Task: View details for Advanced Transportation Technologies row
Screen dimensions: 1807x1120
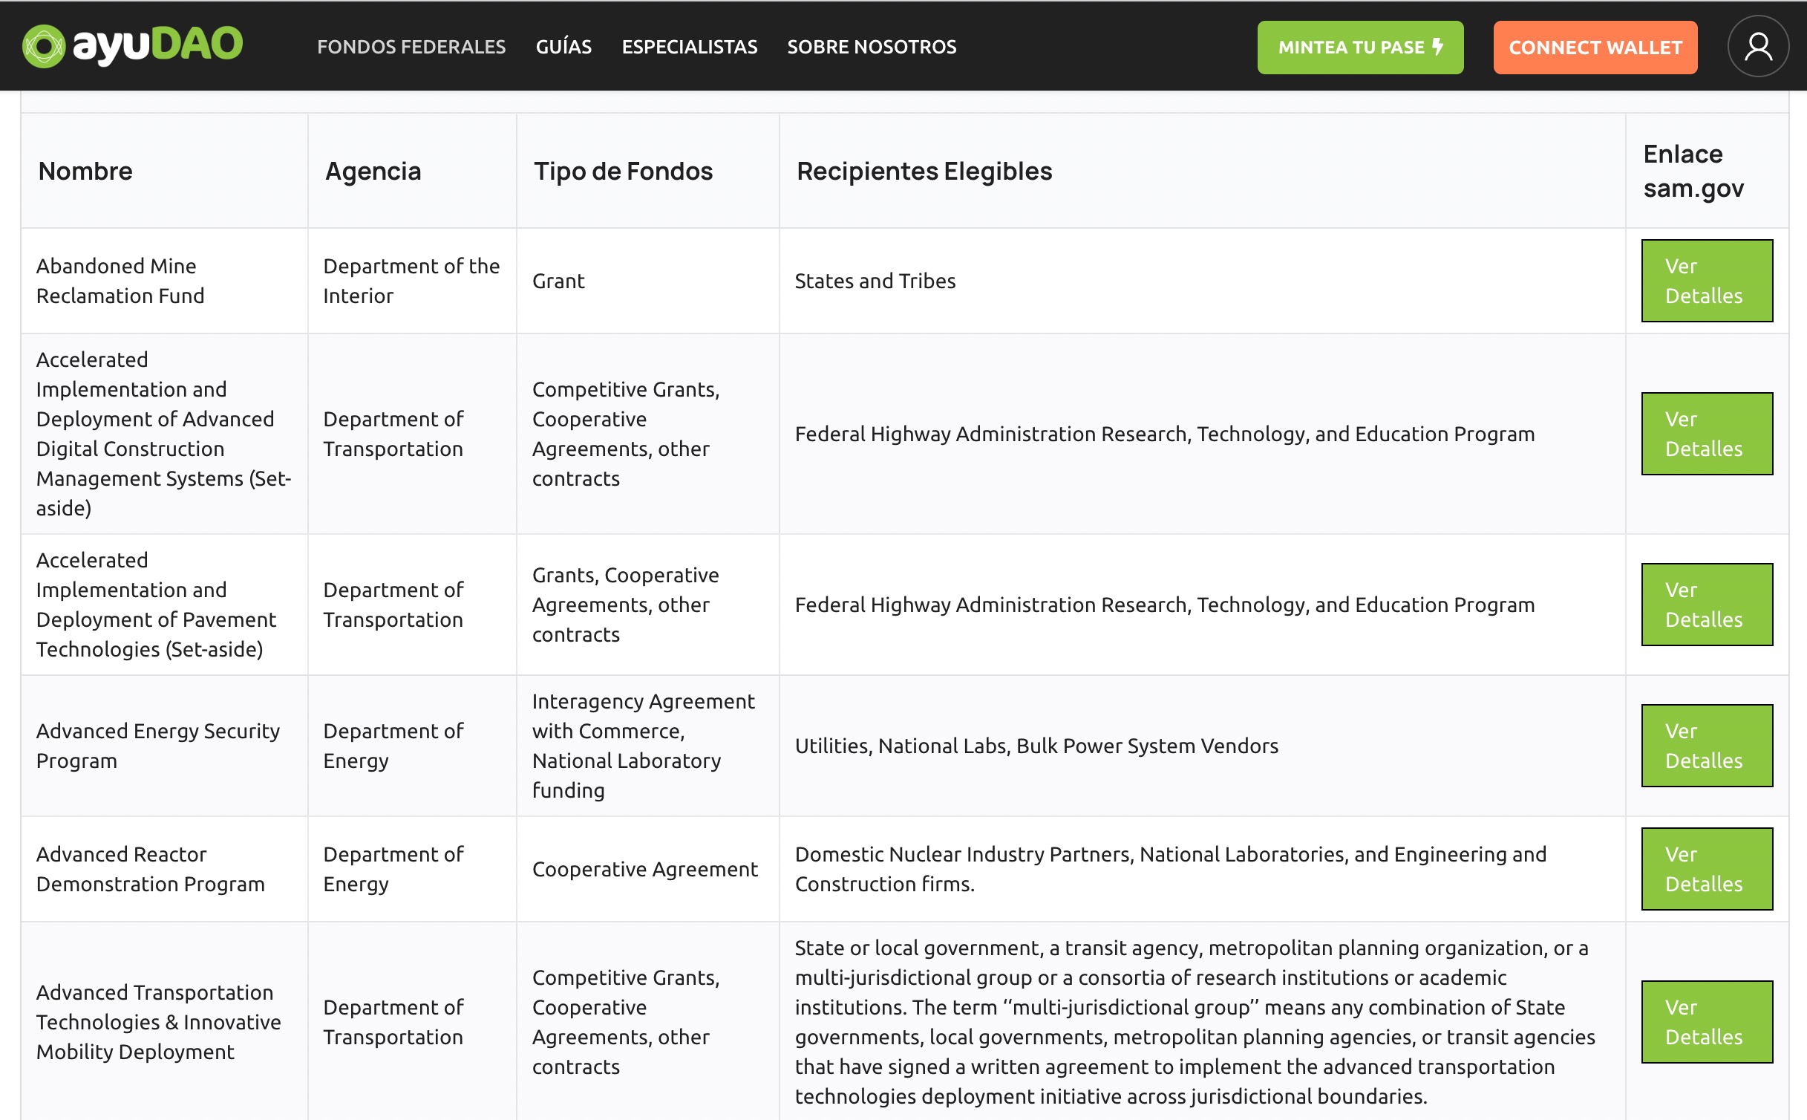Action: (1706, 1022)
